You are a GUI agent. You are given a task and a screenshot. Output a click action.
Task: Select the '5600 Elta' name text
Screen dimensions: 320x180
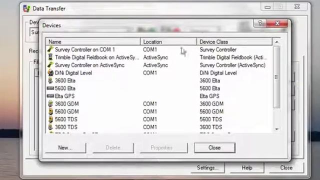[x=65, y=88]
